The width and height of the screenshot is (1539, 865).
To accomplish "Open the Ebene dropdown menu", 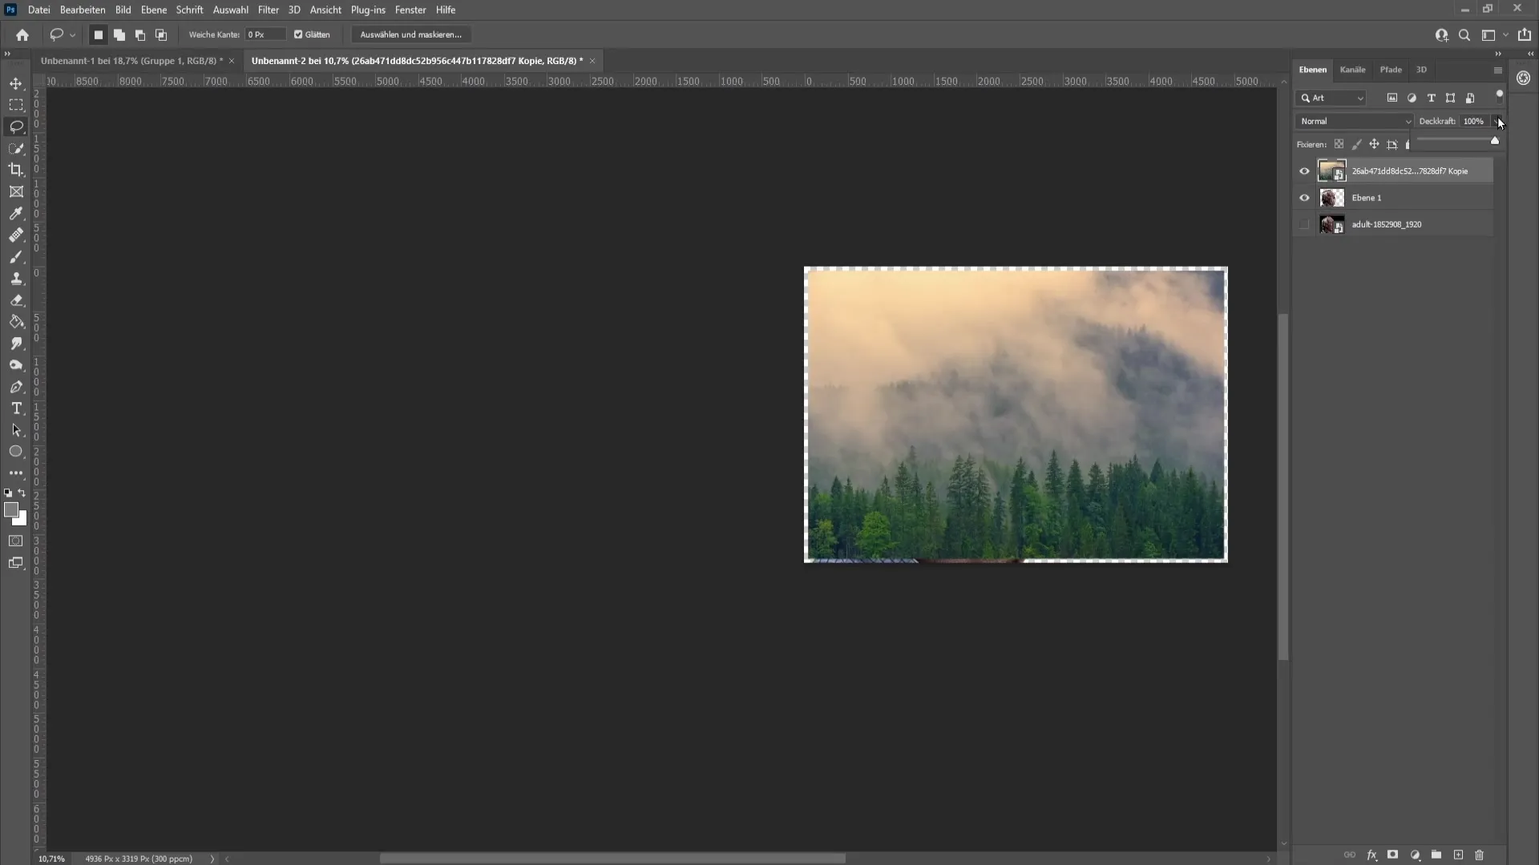I will [x=152, y=10].
